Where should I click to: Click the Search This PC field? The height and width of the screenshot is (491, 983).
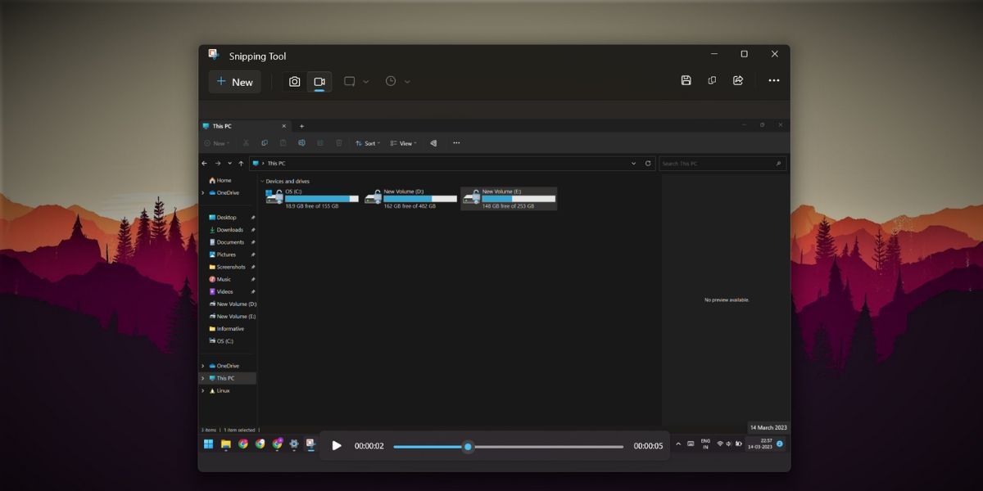[x=721, y=163]
